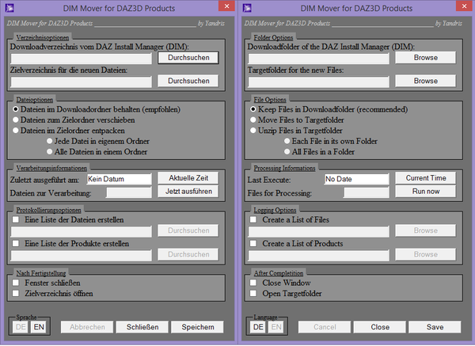Click greyed Browse under 'Create a List of Files'

[426, 230]
